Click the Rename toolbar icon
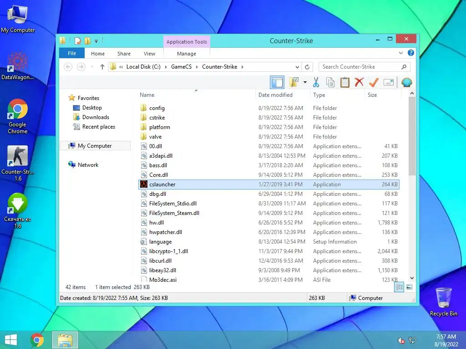The height and width of the screenshot is (349, 466). [389, 82]
